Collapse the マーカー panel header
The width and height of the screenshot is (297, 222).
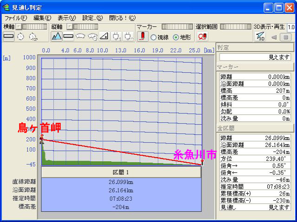[255, 67]
